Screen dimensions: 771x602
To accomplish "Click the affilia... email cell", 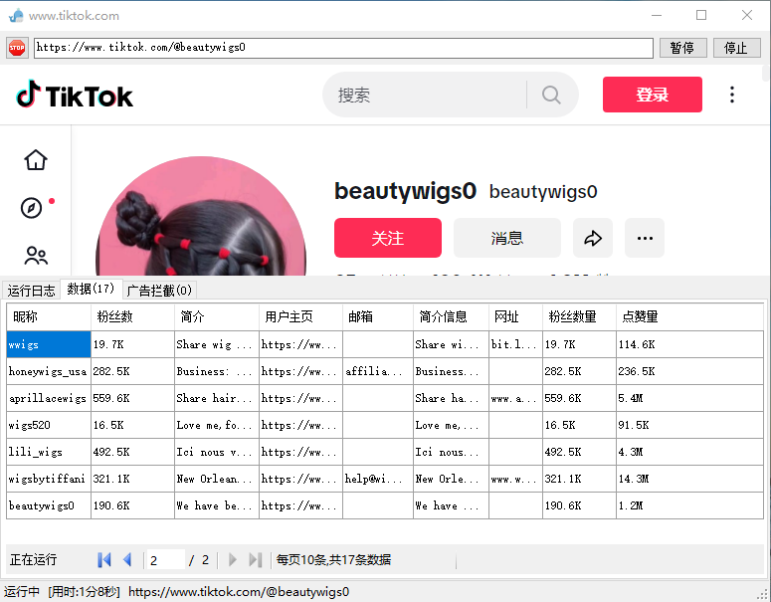I will tap(378, 371).
